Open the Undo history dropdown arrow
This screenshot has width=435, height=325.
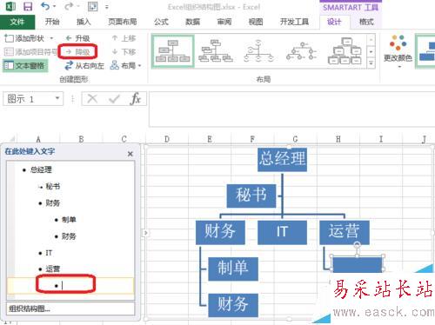click(54, 7)
